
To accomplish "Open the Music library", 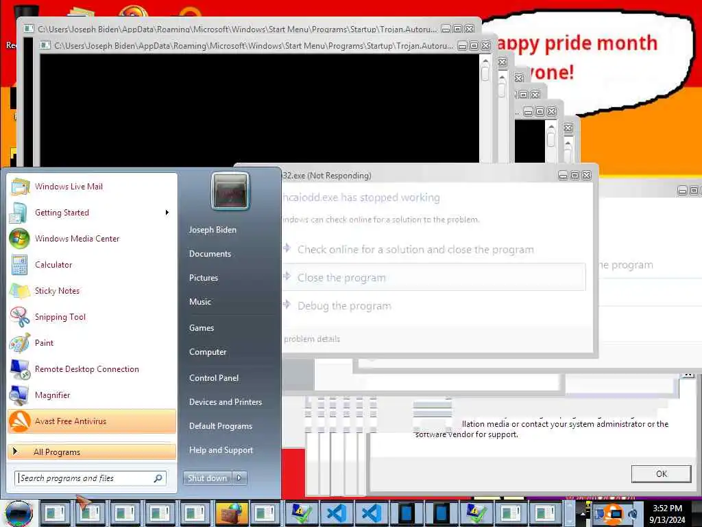I will (x=200, y=302).
